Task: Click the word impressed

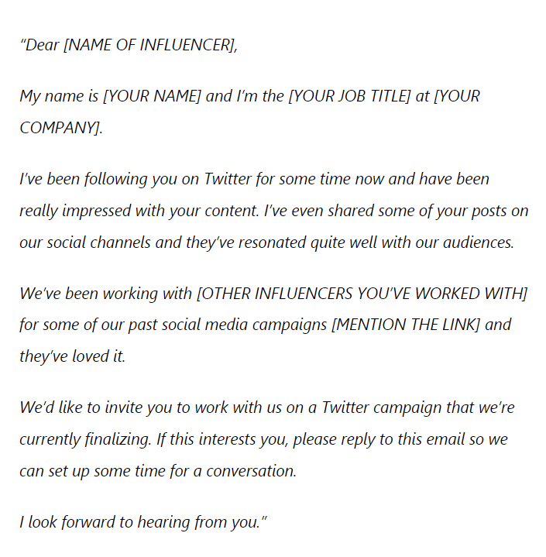Action: click(x=97, y=211)
